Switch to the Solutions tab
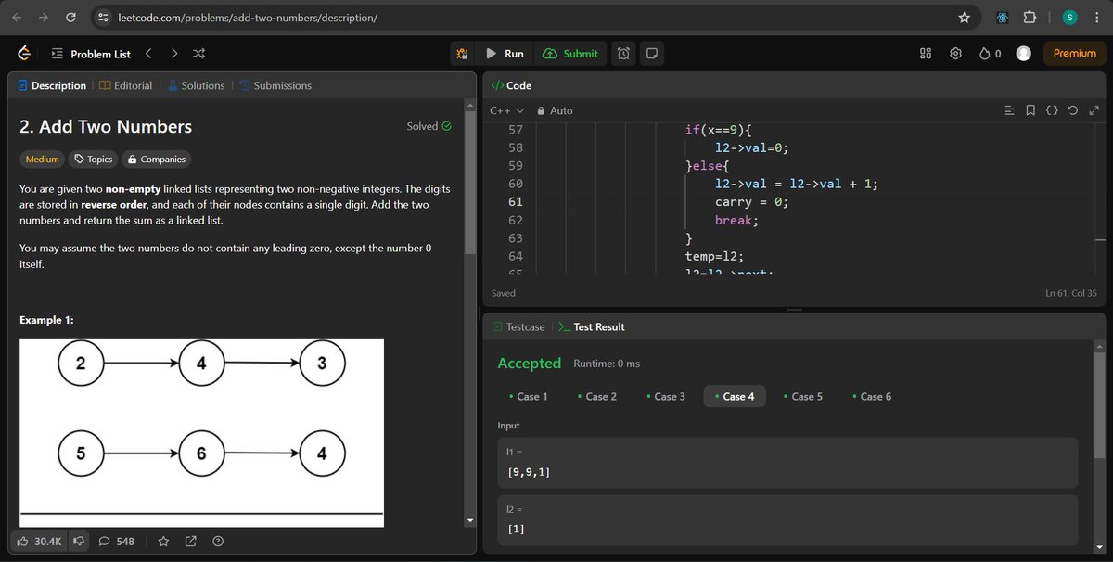The height and width of the screenshot is (562, 1113). point(196,85)
